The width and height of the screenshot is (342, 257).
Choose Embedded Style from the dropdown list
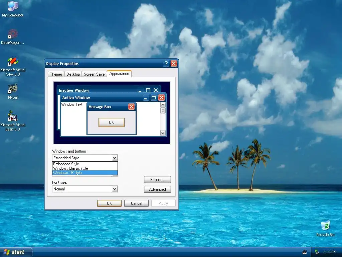point(85,164)
